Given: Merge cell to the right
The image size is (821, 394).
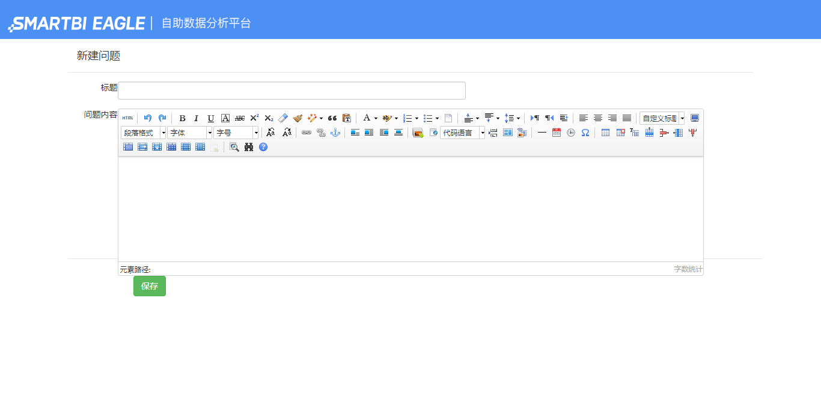Looking at the screenshot, I should [142, 147].
